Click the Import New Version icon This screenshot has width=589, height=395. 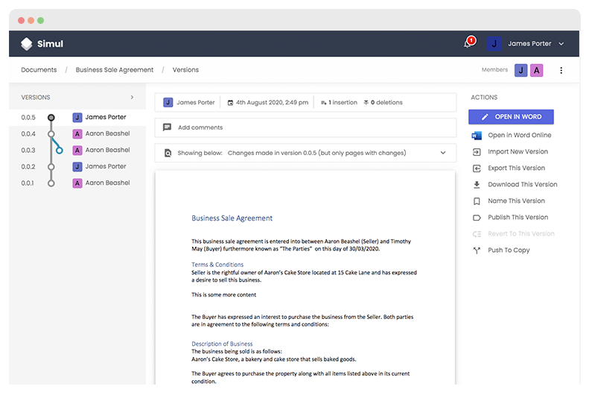click(x=477, y=152)
